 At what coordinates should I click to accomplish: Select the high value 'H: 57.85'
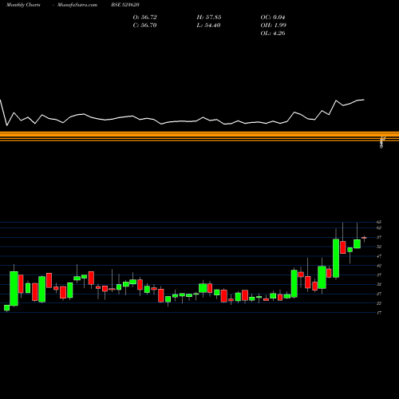coord(209,18)
